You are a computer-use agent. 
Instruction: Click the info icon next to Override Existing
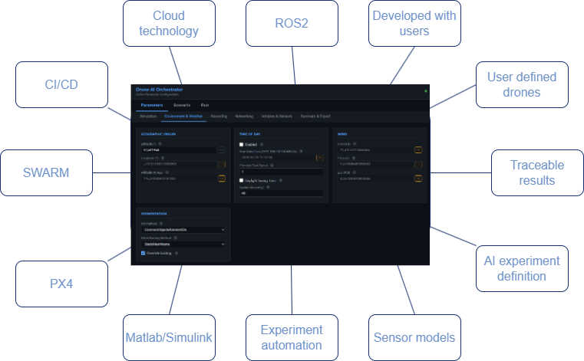coord(177,252)
